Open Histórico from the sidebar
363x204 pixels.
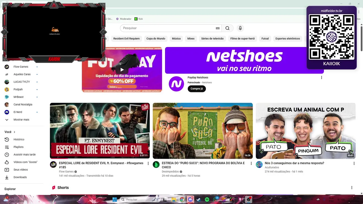point(19,139)
